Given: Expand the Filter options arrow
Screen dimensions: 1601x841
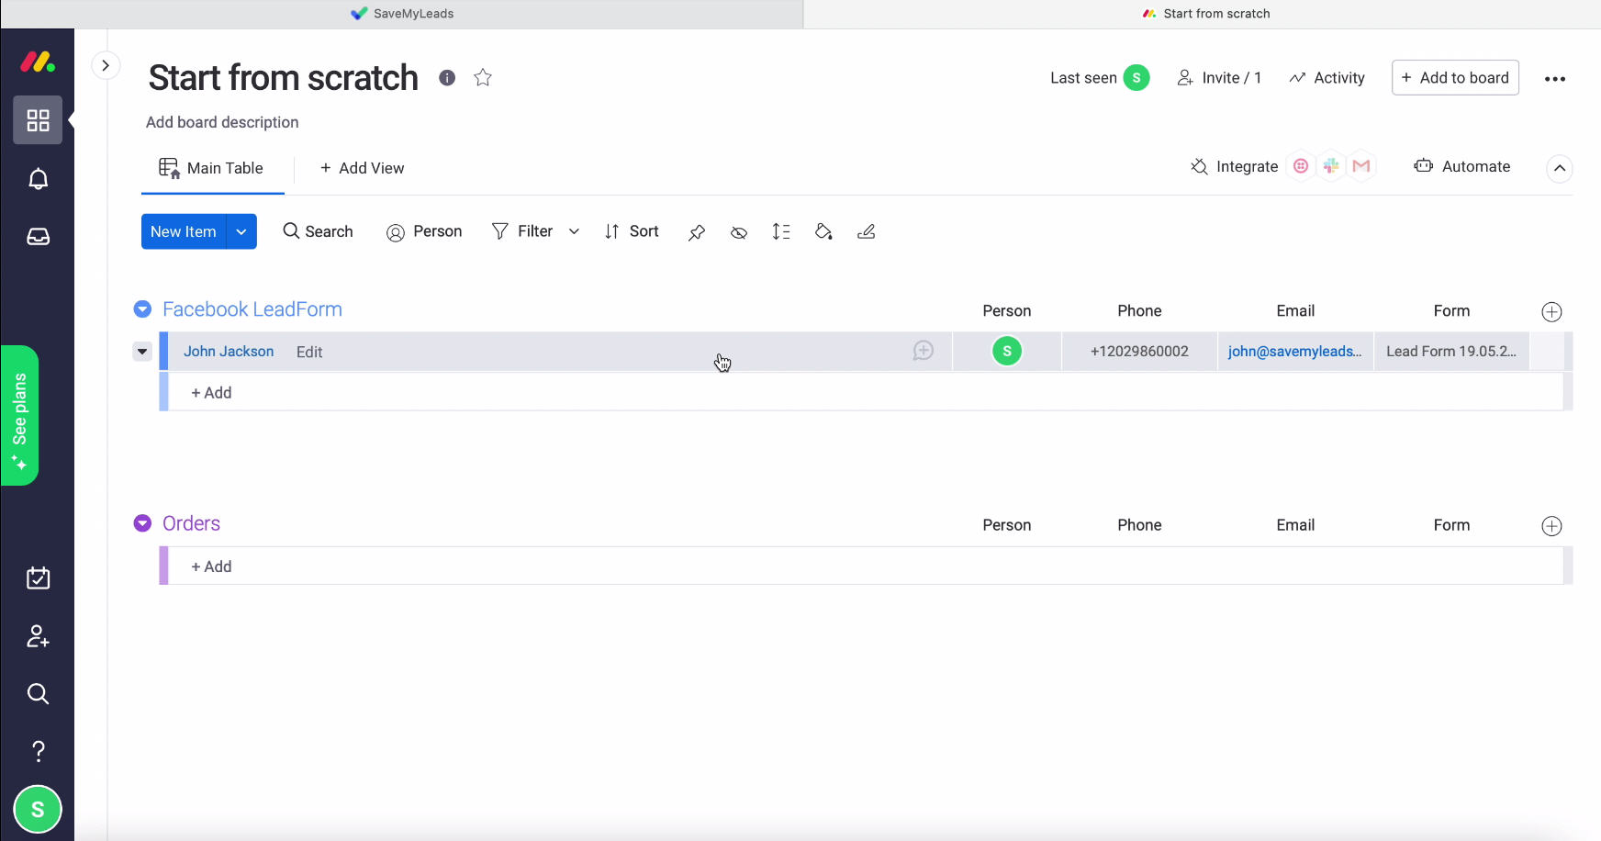Looking at the screenshot, I should pyautogui.click(x=574, y=232).
